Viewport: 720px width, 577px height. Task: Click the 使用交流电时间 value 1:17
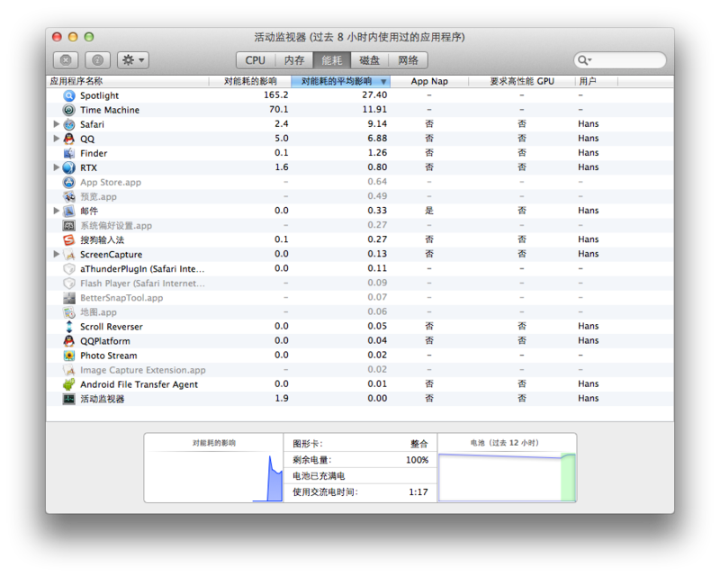418,492
